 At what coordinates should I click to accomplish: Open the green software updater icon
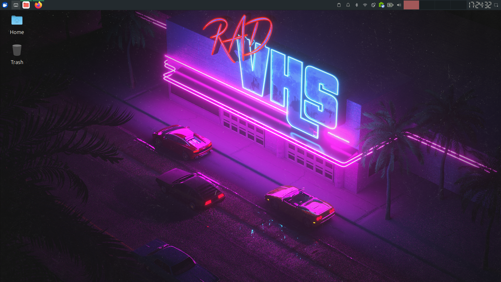coord(381,5)
